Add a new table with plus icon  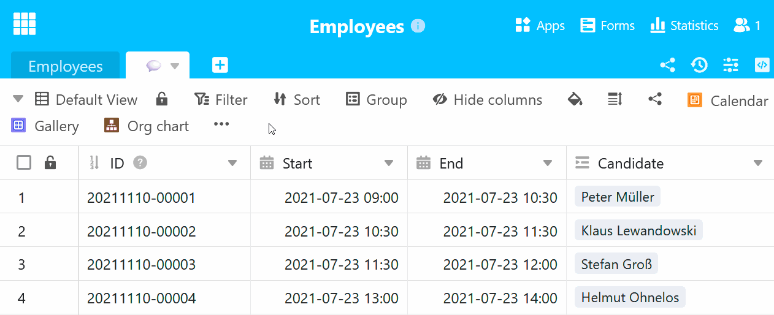[220, 65]
